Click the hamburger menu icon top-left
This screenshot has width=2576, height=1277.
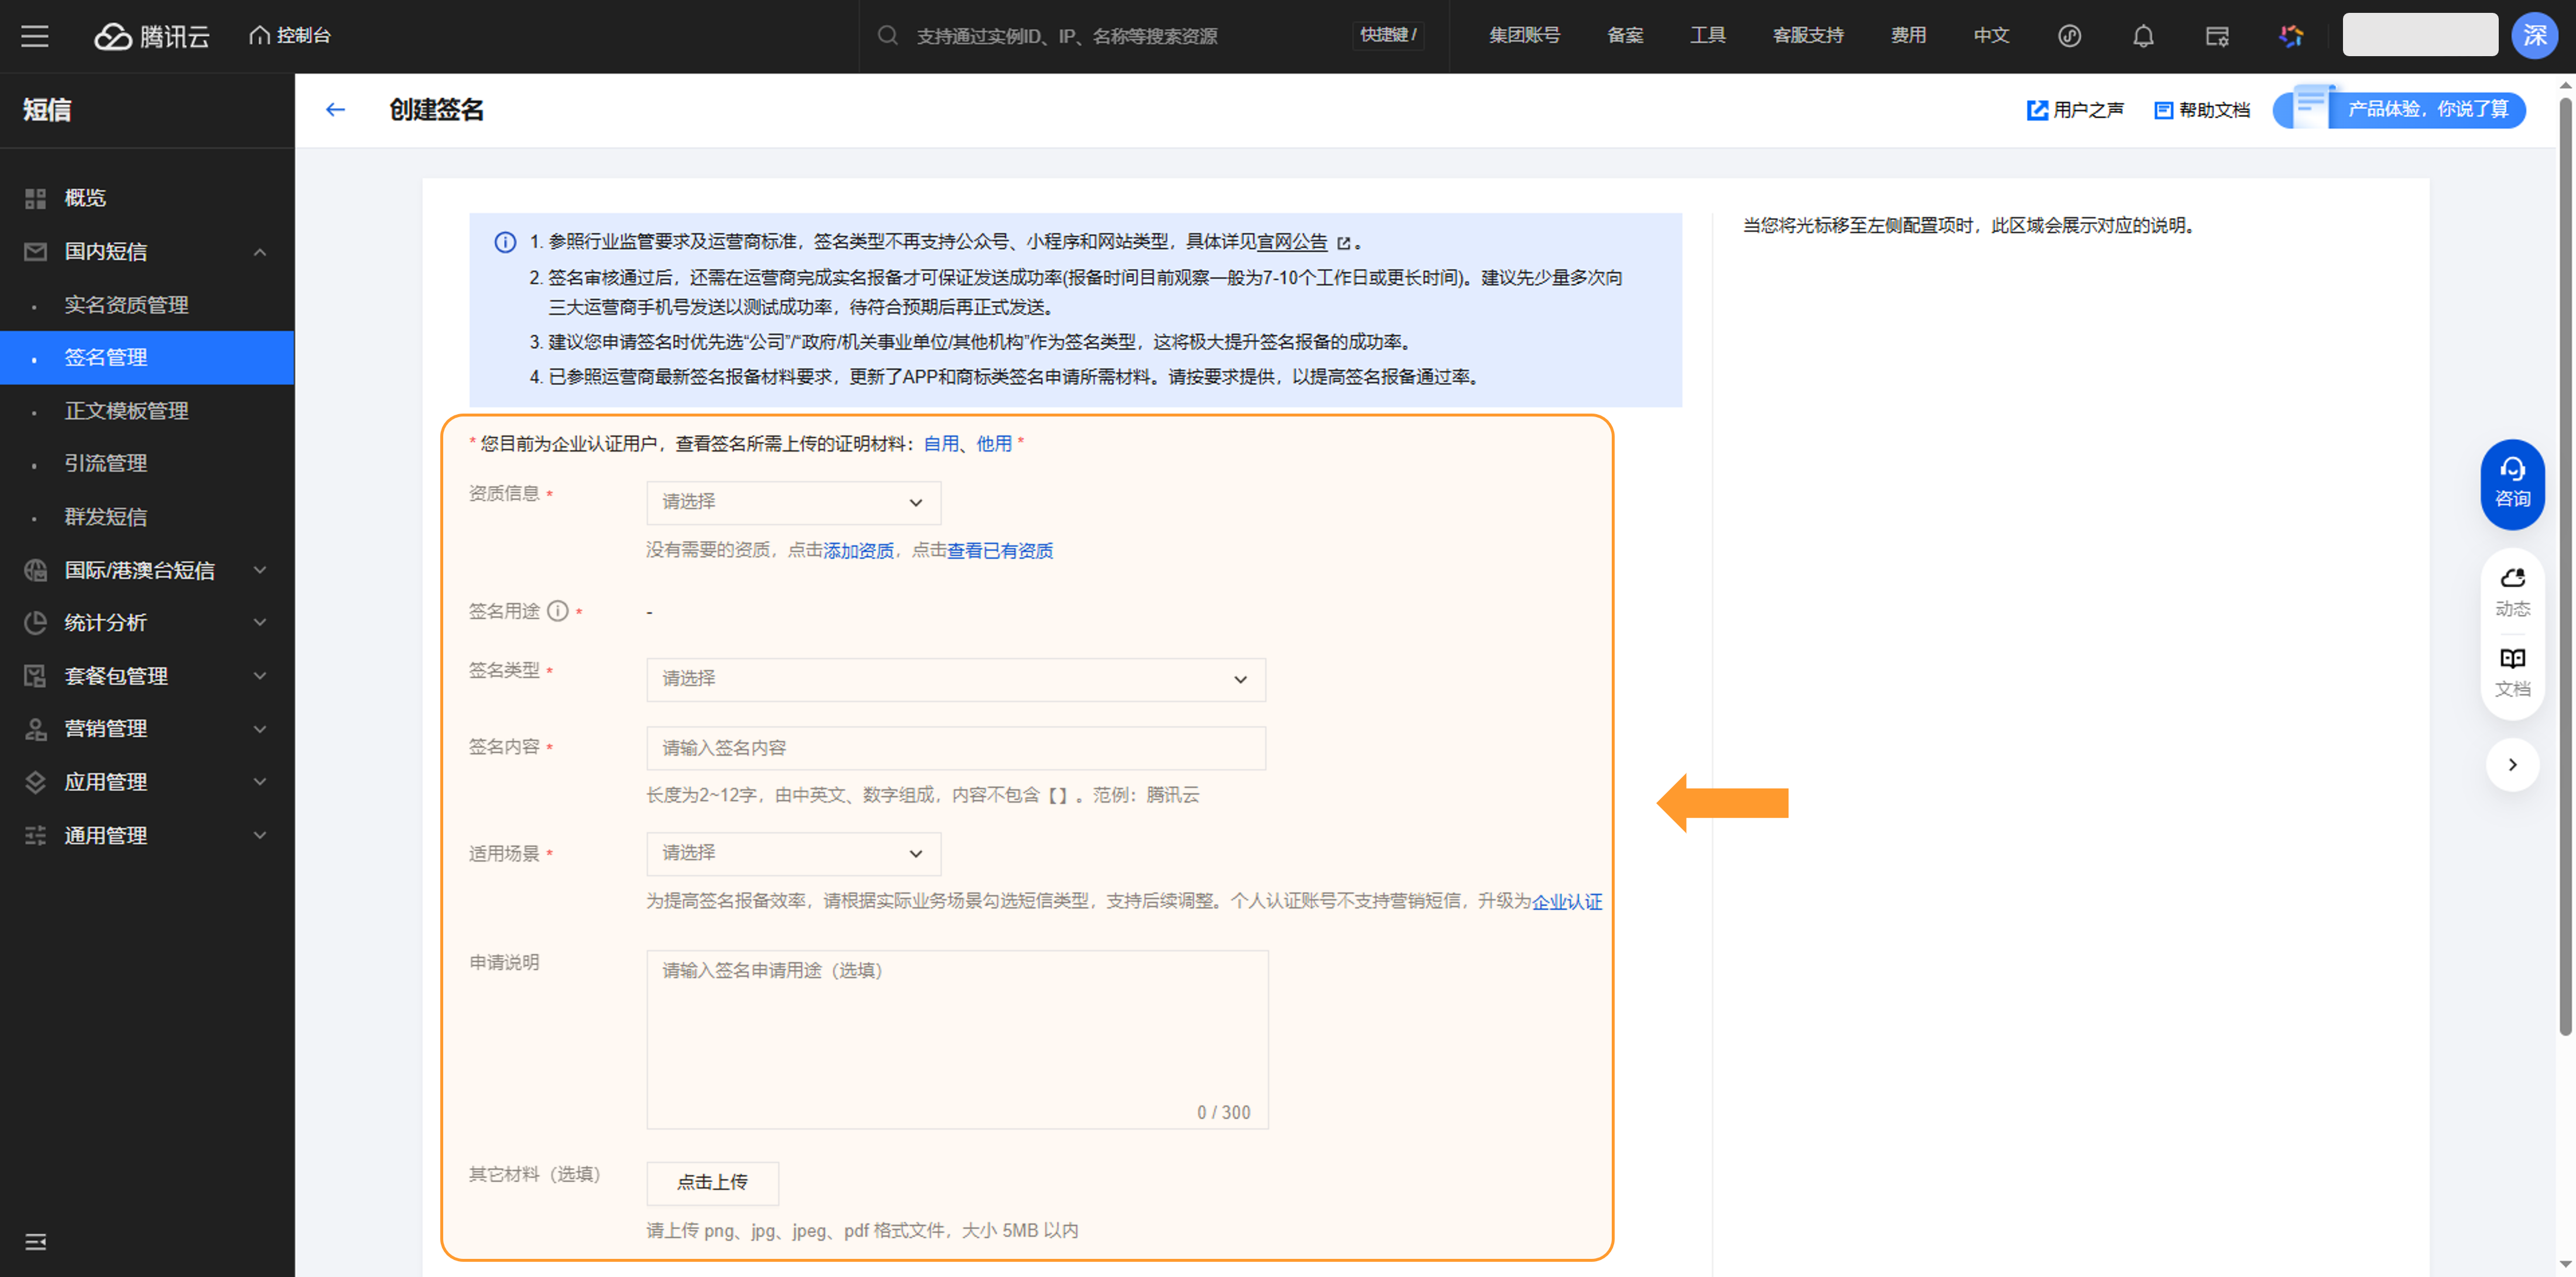pyautogui.click(x=35, y=36)
